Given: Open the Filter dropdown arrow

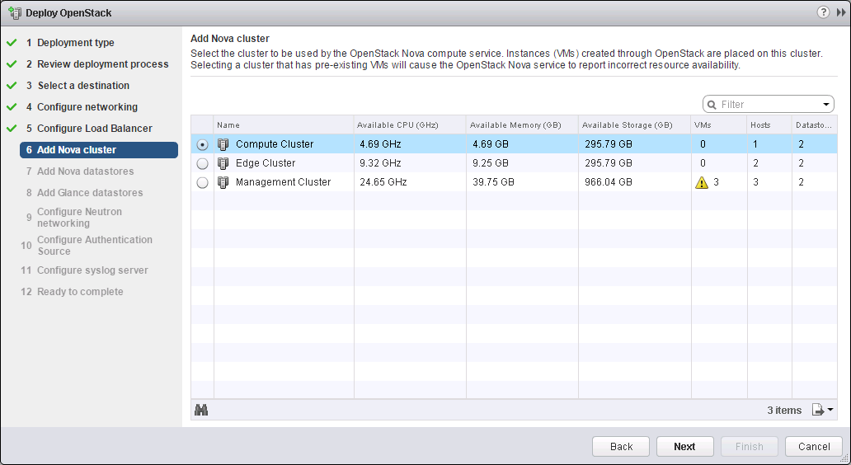Looking at the screenshot, I should pyautogui.click(x=827, y=105).
